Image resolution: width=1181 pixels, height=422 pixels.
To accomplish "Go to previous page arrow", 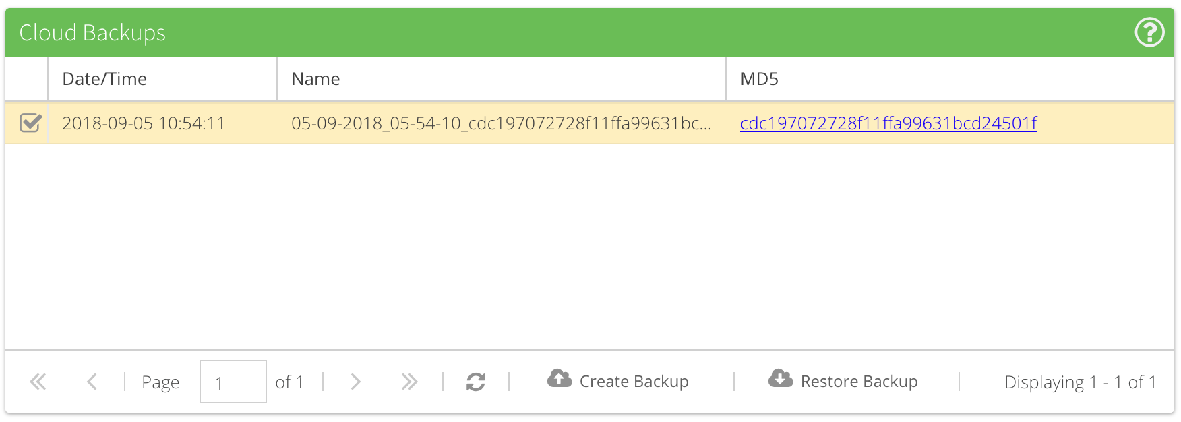I will (92, 382).
